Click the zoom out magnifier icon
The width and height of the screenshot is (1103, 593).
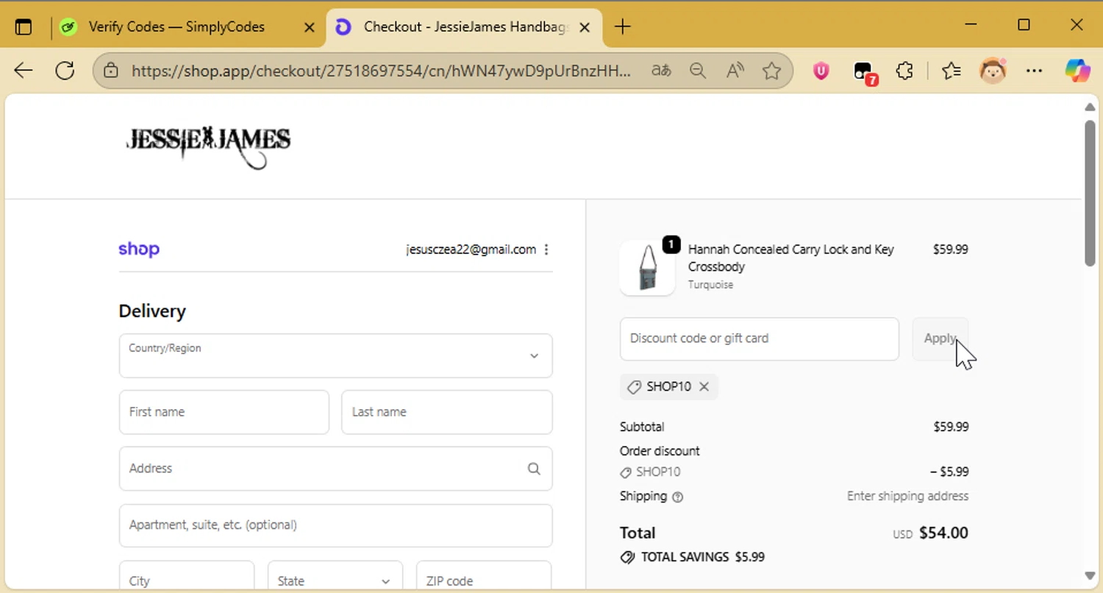(x=698, y=71)
